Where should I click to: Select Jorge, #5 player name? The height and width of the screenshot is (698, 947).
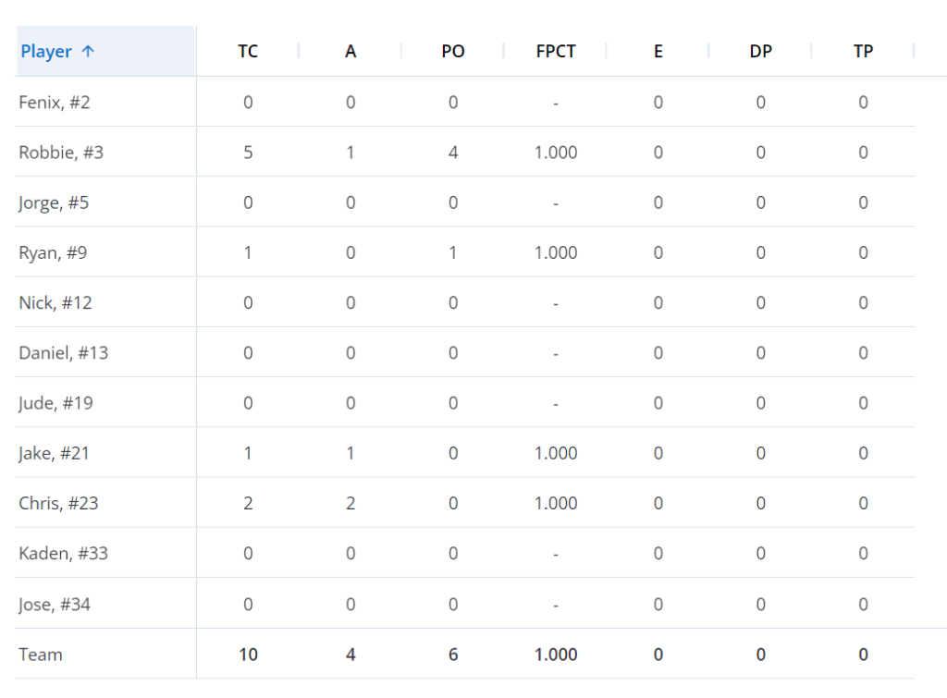pos(54,202)
